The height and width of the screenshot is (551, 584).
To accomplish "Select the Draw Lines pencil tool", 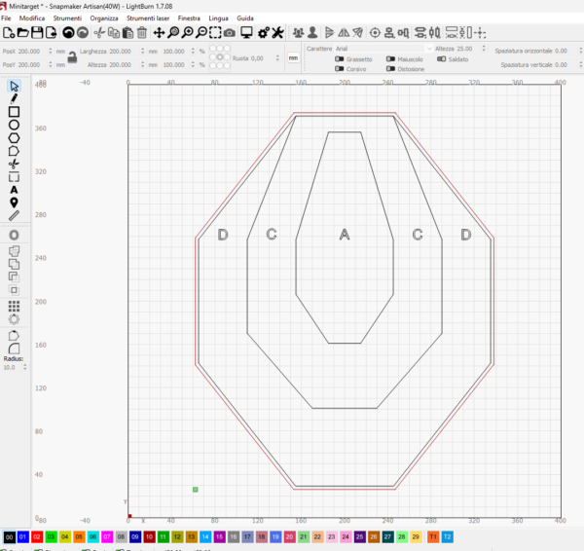I will point(14,98).
